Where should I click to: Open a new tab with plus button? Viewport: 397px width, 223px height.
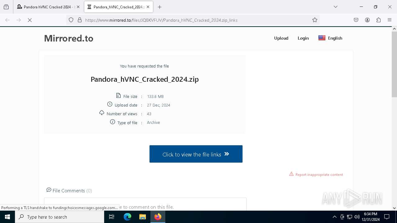159,7
